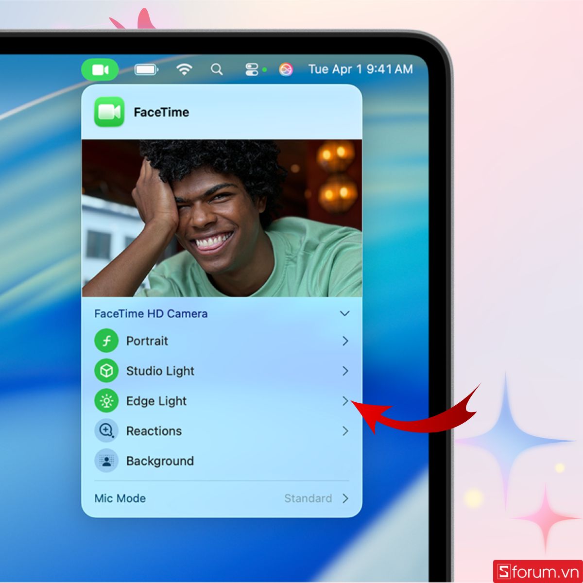
Task: Open Spotlight search magnifier icon
Action: [217, 69]
